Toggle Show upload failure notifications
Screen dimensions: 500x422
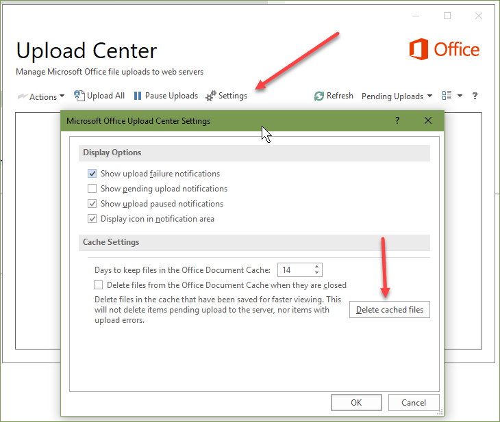tap(92, 174)
